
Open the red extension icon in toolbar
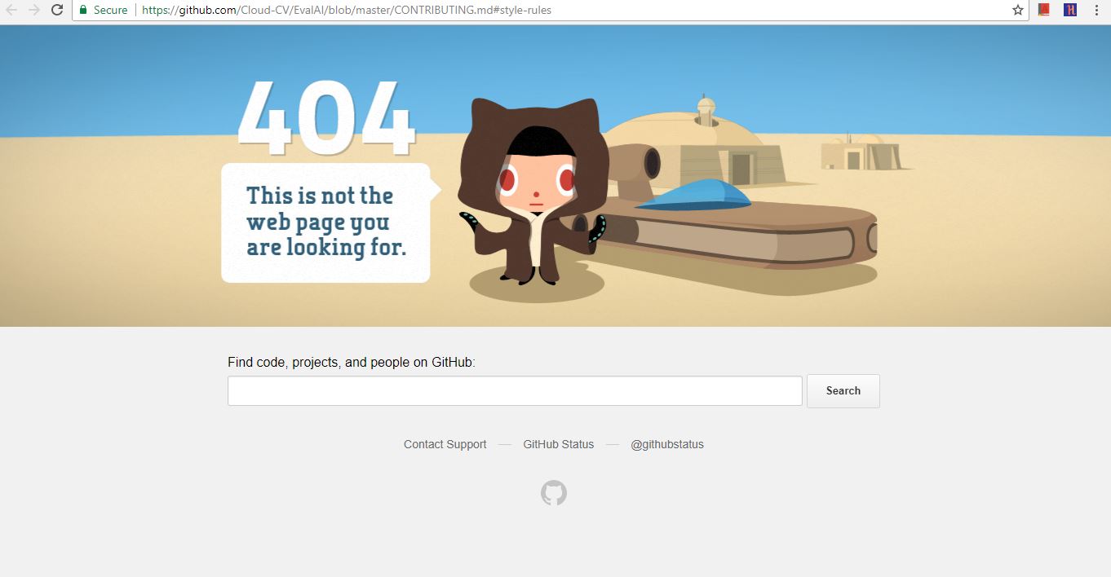coord(1044,10)
